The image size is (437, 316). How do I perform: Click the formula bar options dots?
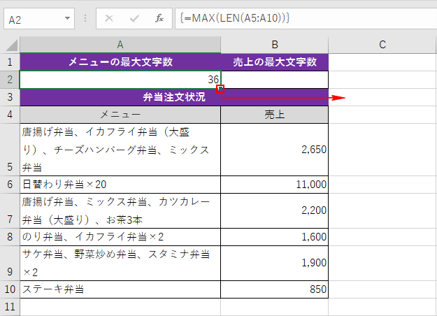coord(85,18)
